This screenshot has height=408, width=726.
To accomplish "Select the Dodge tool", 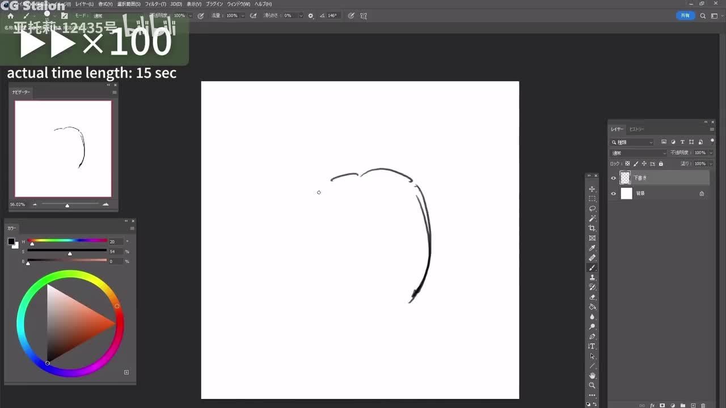I will (x=592, y=326).
